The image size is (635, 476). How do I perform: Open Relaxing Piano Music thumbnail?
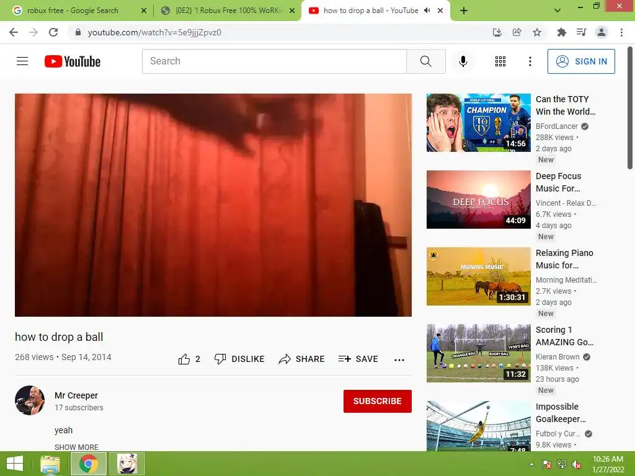478,276
